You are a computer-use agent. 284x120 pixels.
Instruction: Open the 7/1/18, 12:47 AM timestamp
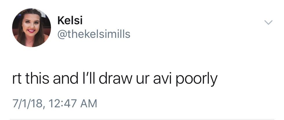point(55,104)
